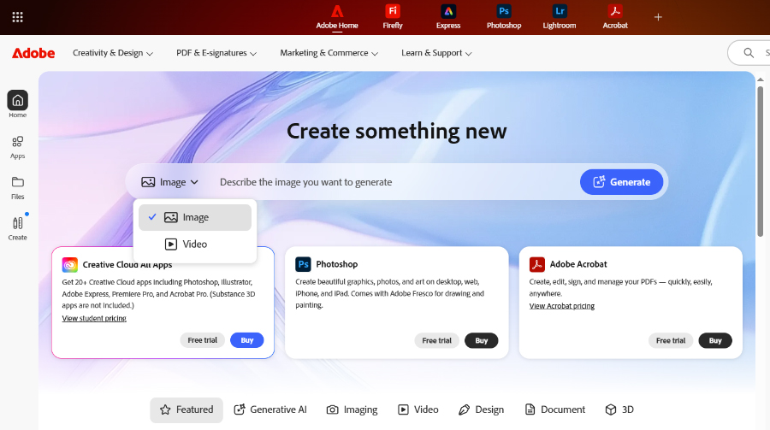Start Adobe Acrobat free trial

tap(671, 340)
